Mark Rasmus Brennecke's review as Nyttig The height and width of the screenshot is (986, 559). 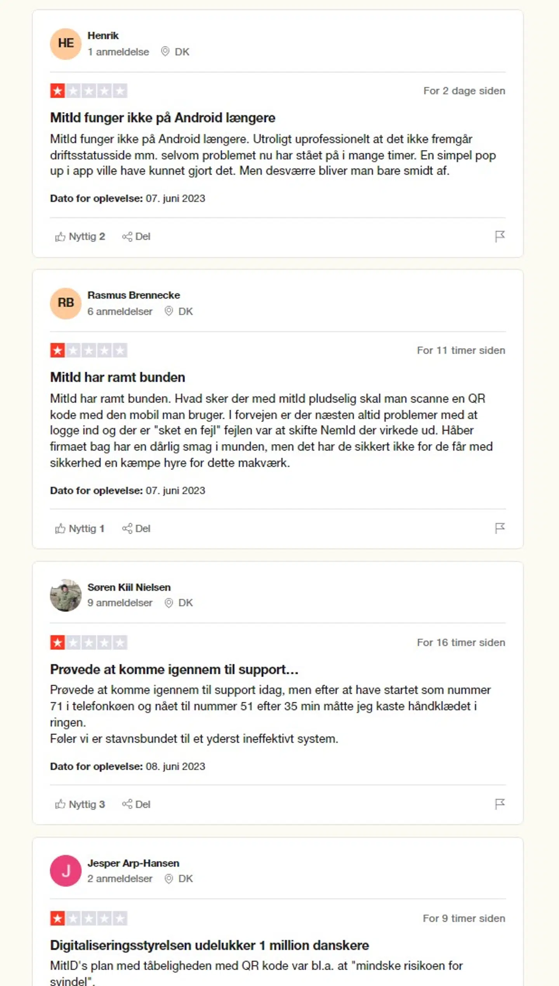80,528
